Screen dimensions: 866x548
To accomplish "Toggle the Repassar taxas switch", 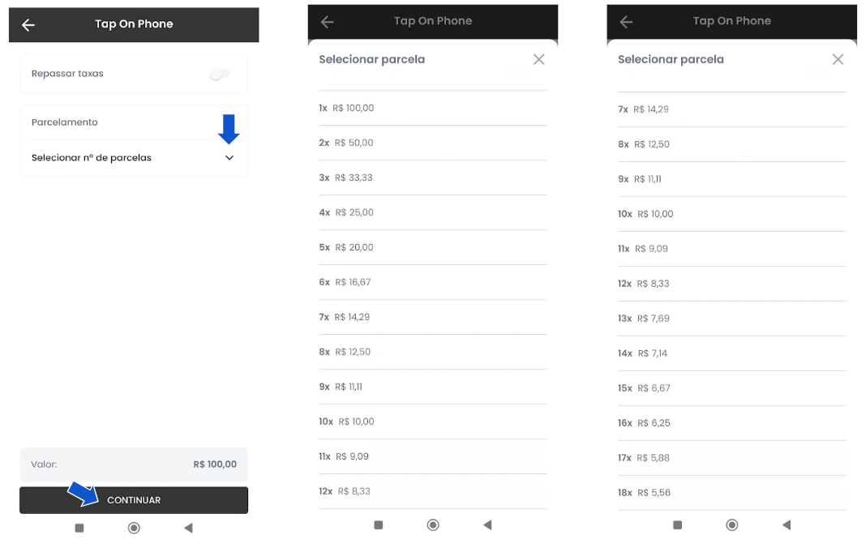I will 219,74.
